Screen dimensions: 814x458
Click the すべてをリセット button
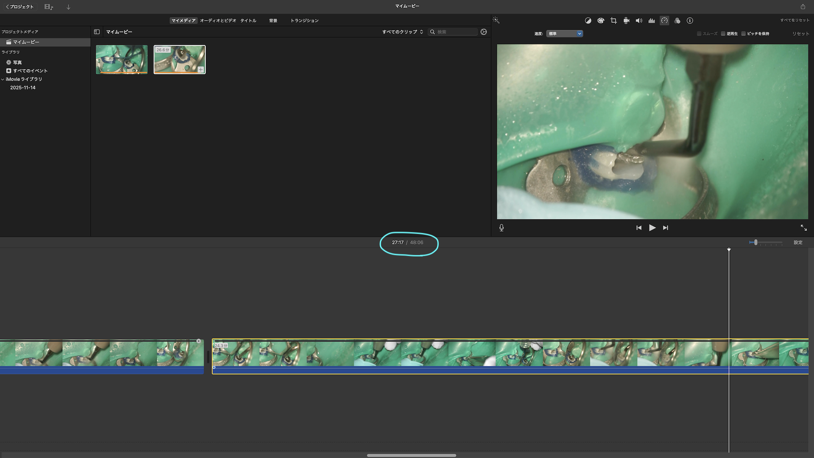tap(794, 20)
